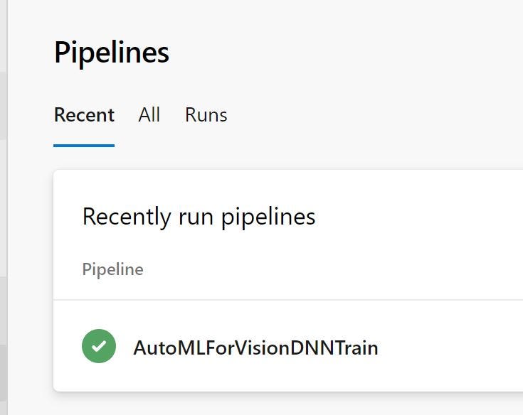Click the blue underline beneath Recent
523x415 pixels.
[x=84, y=145]
